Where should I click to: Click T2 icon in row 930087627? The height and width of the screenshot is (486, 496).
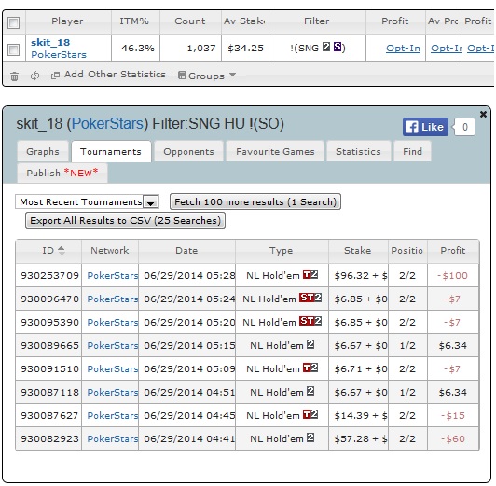coord(310,414)
